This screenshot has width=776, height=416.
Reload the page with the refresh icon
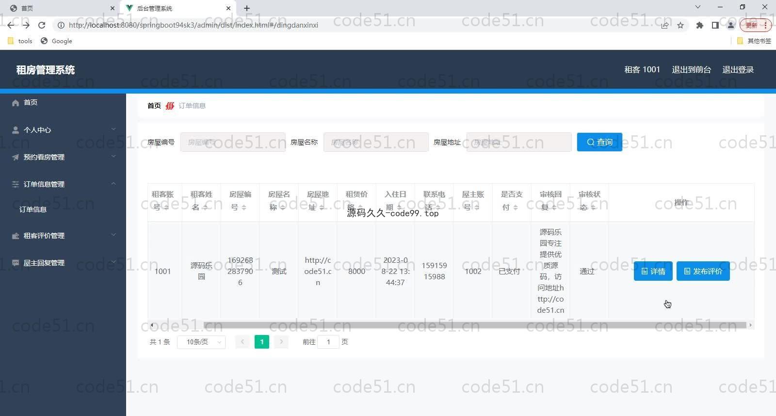[x=42, y=25]
